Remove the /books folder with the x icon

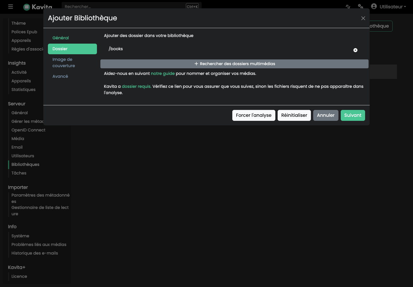(x=355, y=50)
